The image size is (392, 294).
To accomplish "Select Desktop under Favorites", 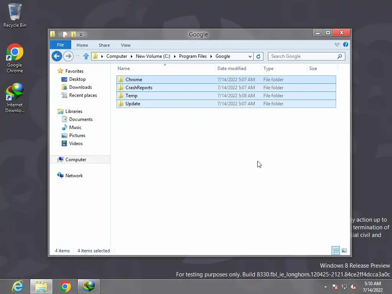I will pos(77,79).
